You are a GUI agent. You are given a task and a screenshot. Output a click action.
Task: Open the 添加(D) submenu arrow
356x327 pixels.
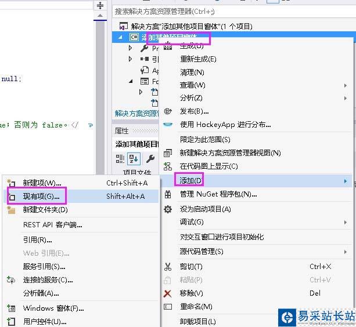point(346,181)
